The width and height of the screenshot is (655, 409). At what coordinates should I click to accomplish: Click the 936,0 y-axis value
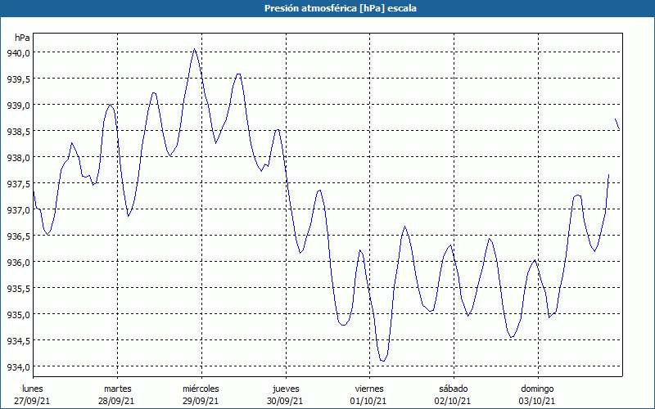point(18,263)
